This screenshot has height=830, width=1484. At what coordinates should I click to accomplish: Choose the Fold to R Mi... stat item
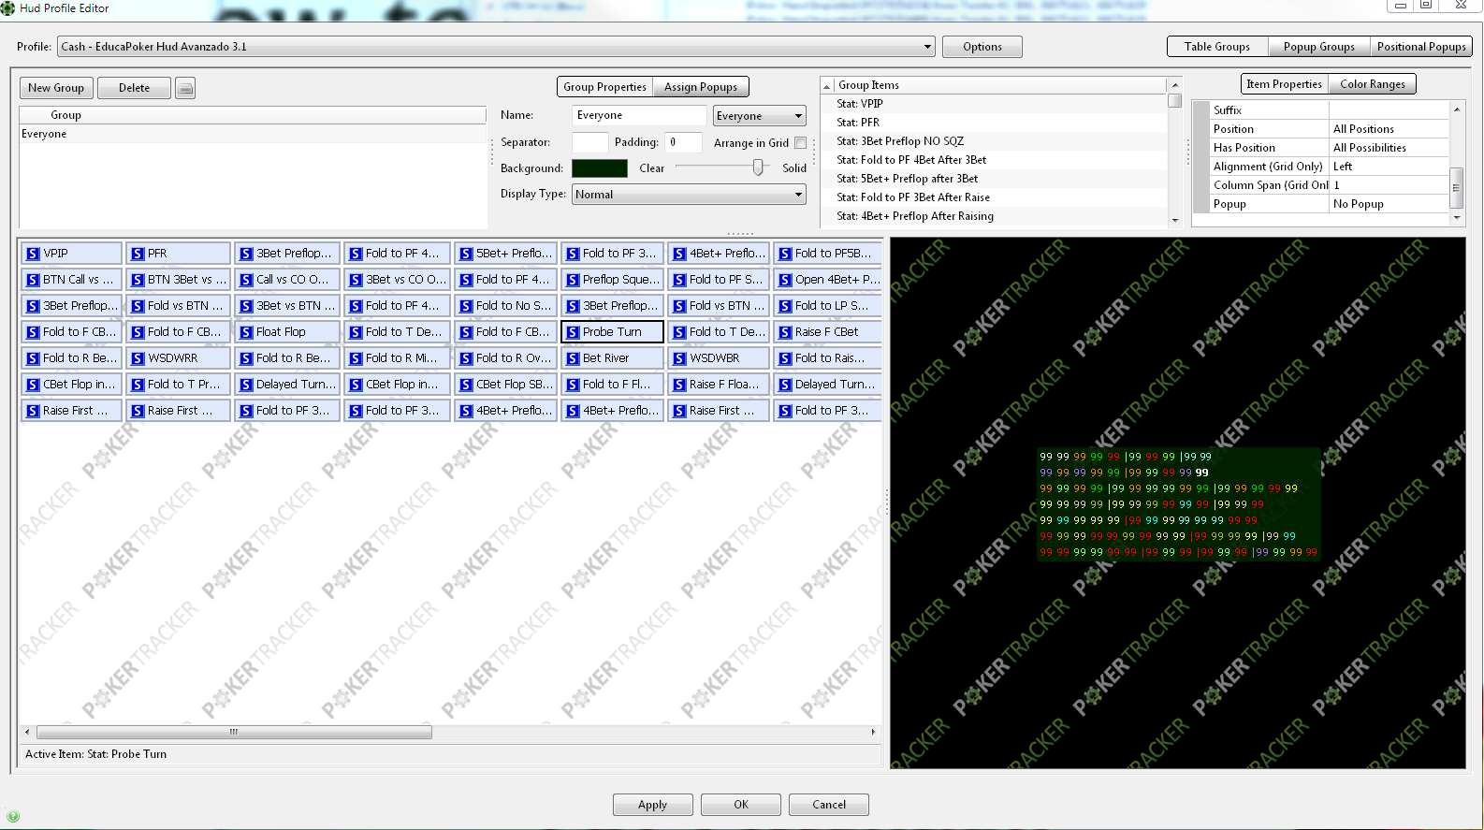[396, 358]
